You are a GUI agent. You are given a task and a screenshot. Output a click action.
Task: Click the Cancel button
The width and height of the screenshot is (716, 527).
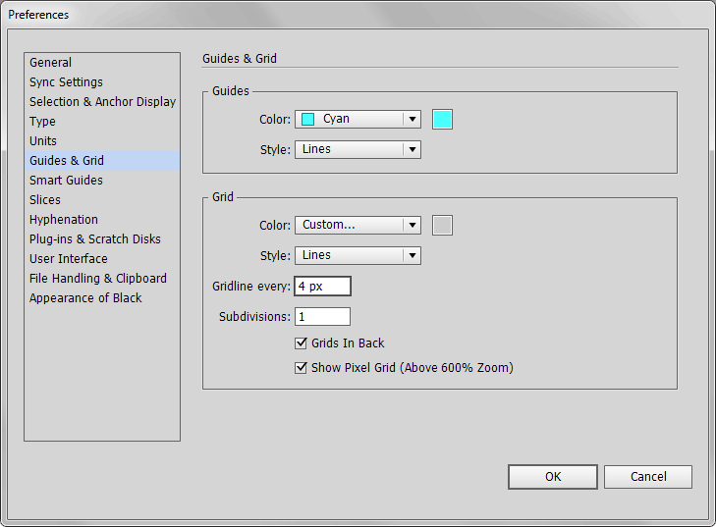(x=648, y=477)
